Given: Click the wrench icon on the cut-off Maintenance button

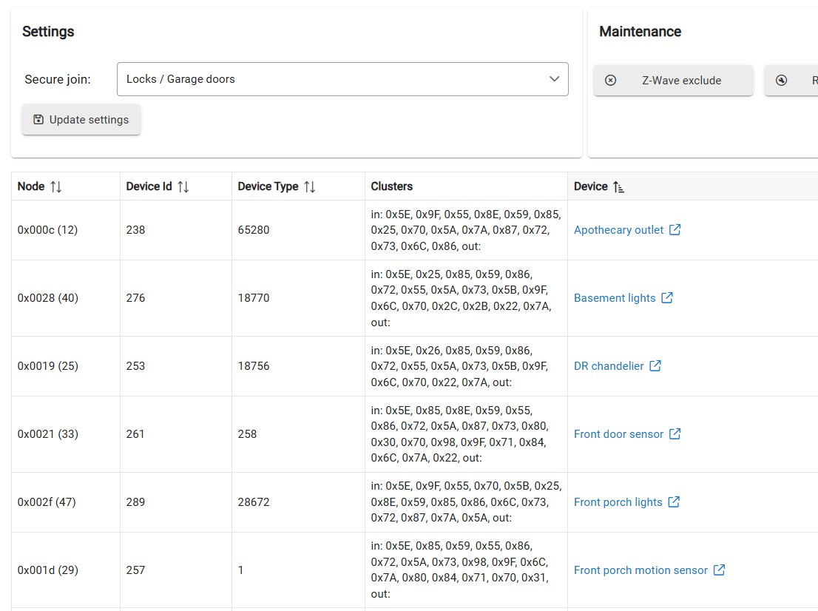Looking at the screenshot, I should point(781,81).
